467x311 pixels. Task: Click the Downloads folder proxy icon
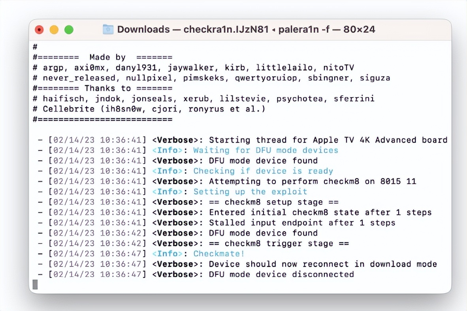pos(108,29)
